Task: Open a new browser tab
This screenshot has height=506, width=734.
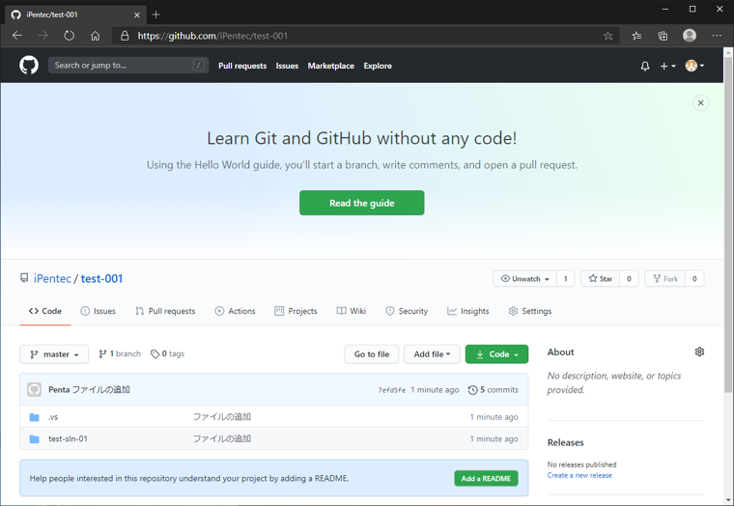Action: tap(155, 14)
